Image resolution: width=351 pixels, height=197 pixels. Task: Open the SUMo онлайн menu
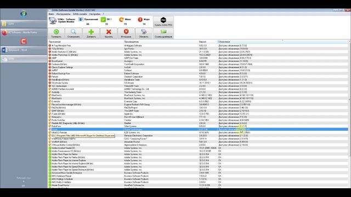(80, 14)
